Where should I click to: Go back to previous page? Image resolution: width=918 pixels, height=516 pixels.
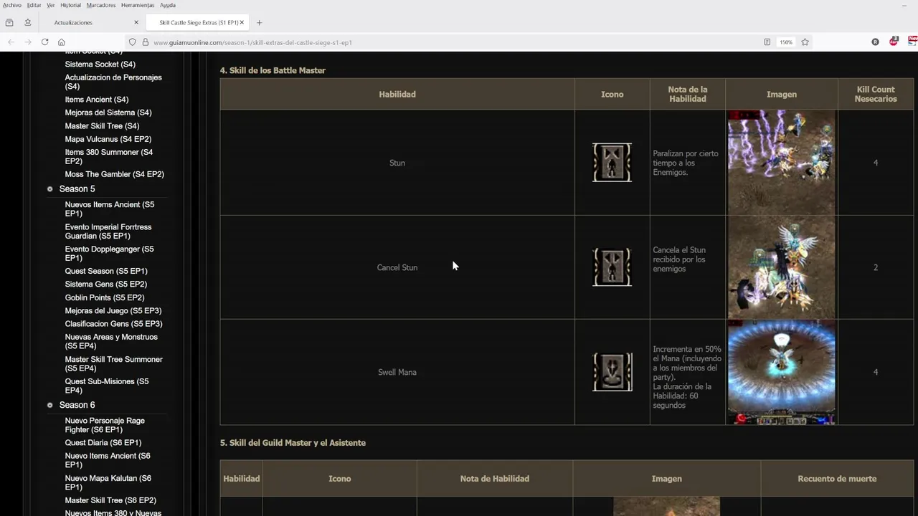(11, 42)
